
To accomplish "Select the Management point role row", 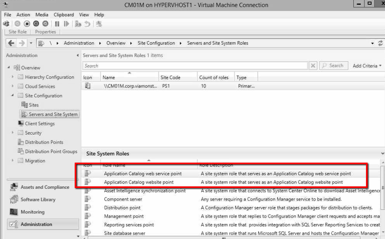I will 124,216.
